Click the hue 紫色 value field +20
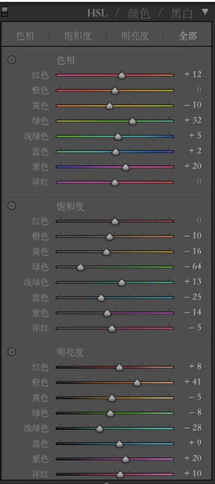The image size is (215, 484). pos(193,166)
